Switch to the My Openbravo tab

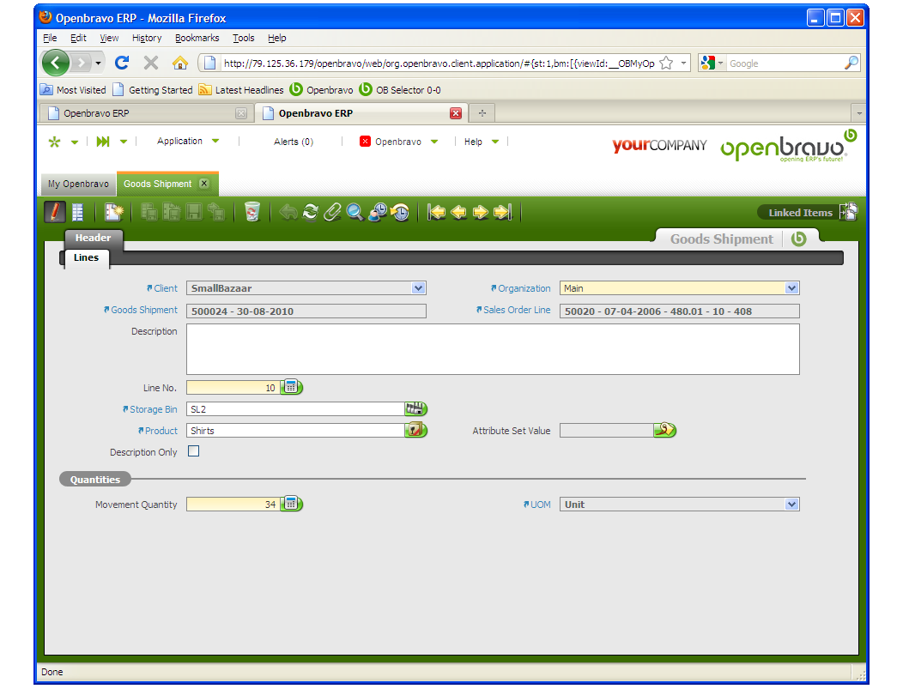(78, 184)
